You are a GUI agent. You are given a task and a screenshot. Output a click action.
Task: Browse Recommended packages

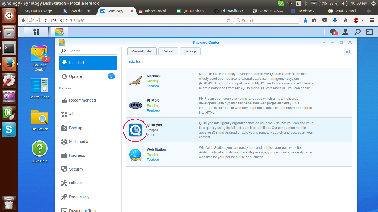[88, 100]
